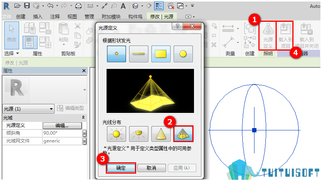Screen dimensions: 322x181
Task: Click the light source preview image
Action: tap(150, 91)
